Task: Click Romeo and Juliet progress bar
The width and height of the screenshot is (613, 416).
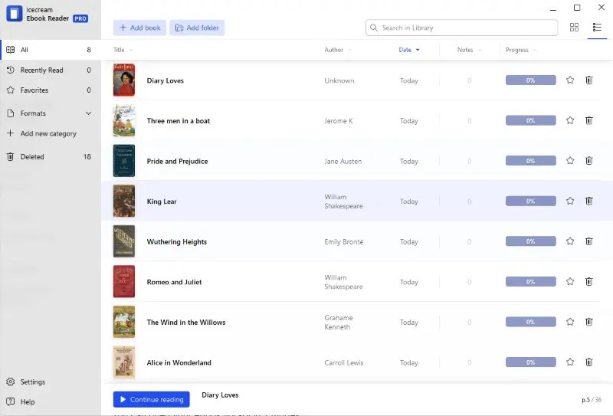Action: 530,281
